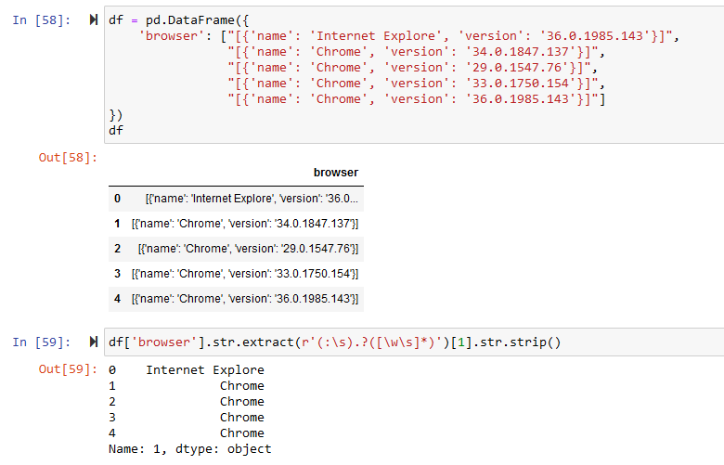Screen dimensions: 724x465
Task: Select table row with version 29.0.1547.76
Action: (236, 249)
